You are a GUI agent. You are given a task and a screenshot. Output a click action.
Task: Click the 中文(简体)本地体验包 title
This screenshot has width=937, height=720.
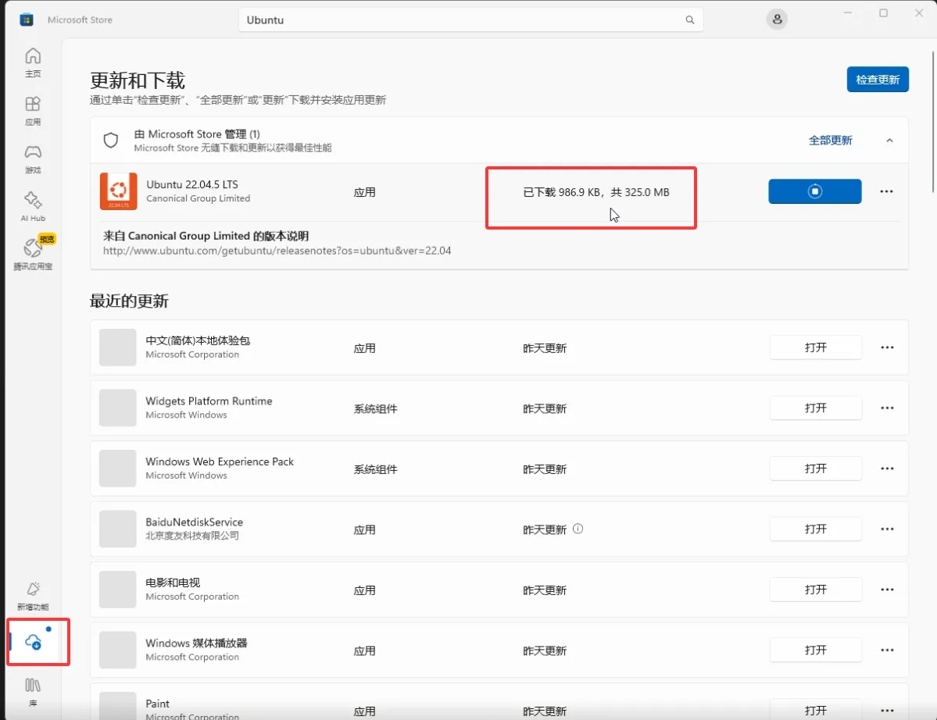pyautogui.click(x=198, y=340)
